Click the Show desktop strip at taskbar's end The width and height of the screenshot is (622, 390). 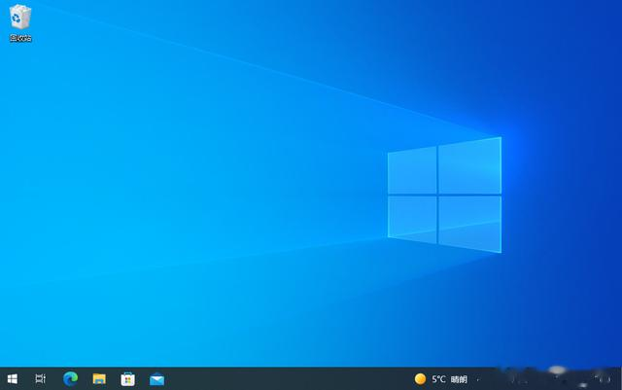click(620, 378)
